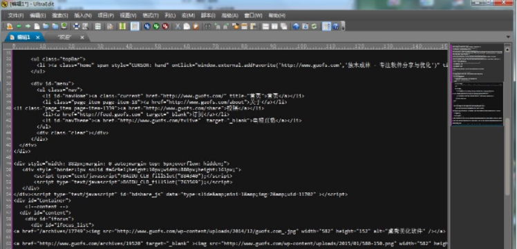Cut selection with the scissors icon
This screenshot has width=517, height=249.
[178, 26]
